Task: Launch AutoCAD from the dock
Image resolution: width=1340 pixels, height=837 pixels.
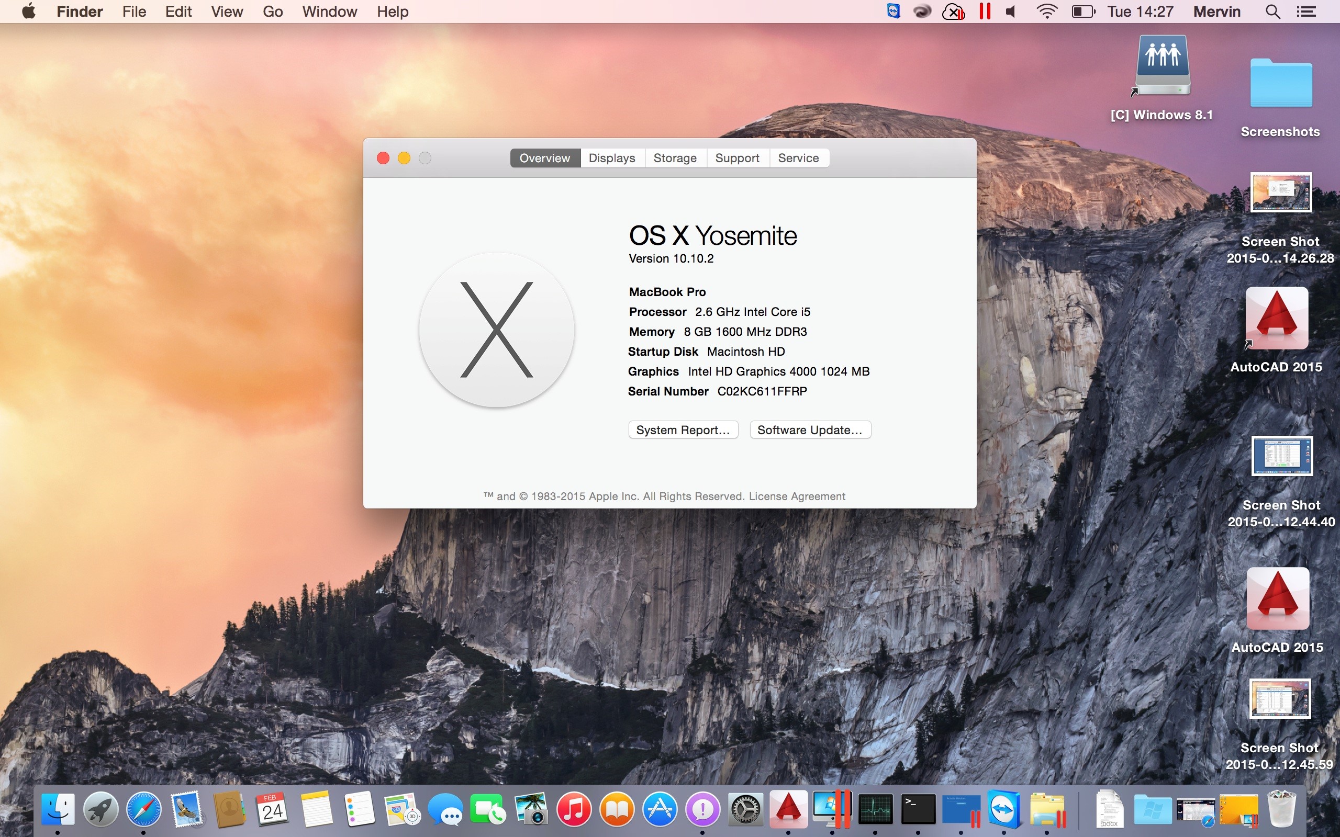Action: point(788,808)
